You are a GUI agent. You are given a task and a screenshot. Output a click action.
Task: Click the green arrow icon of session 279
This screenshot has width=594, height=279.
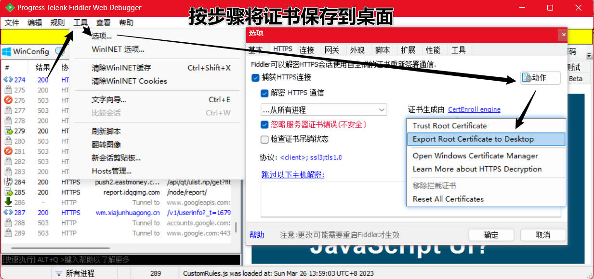coord(8,131)
